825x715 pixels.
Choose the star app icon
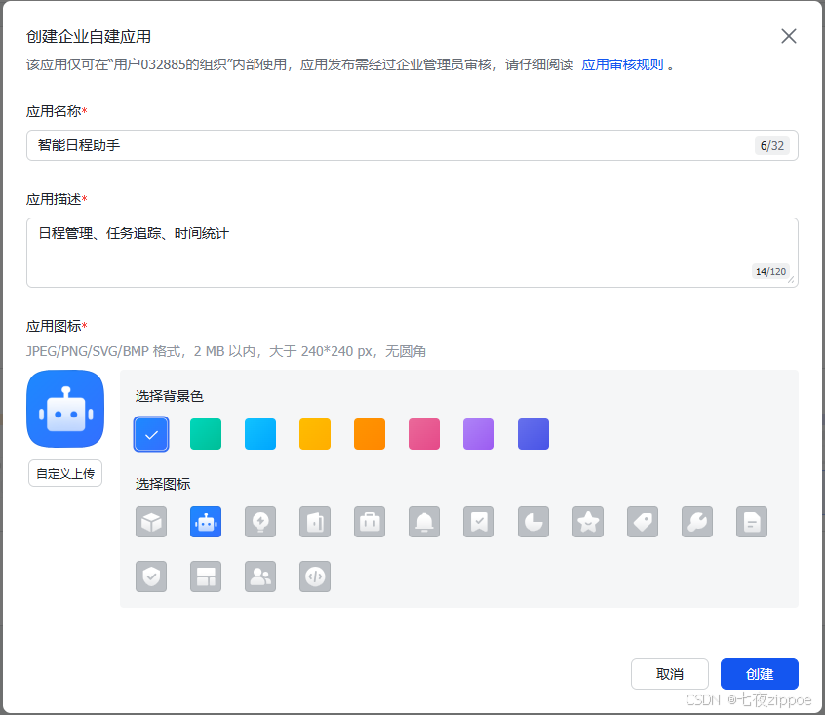click(588, 522)
